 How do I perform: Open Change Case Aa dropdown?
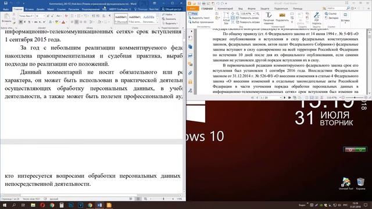(58, 16)
